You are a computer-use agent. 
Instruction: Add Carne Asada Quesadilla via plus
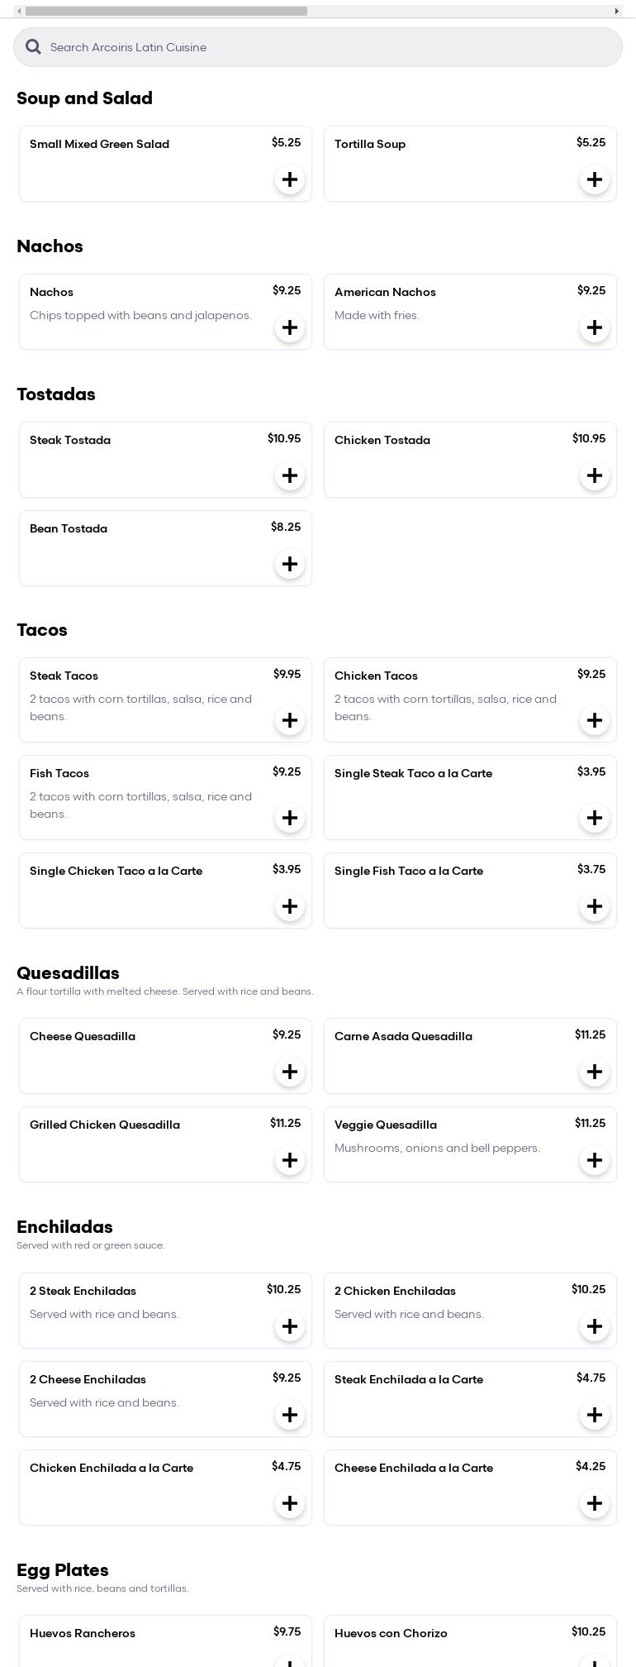pyautogui.click(x=595, y=1072)
